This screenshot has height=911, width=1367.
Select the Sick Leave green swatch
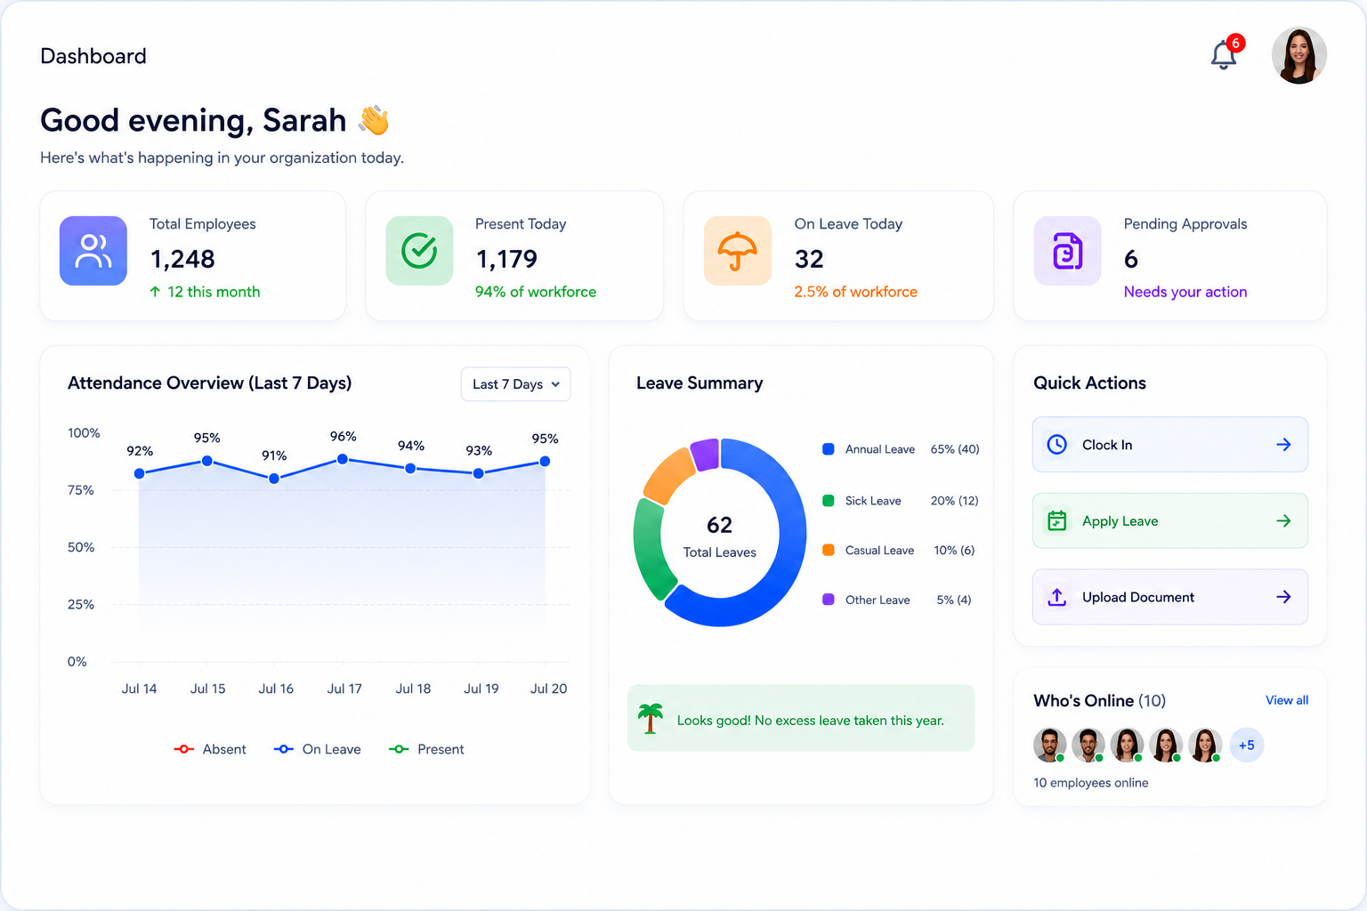pos(829,501)
